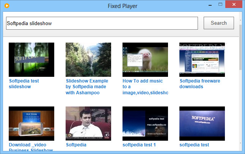
Task: Click the scrollbar down arrow
Action: tap(240, 143)
